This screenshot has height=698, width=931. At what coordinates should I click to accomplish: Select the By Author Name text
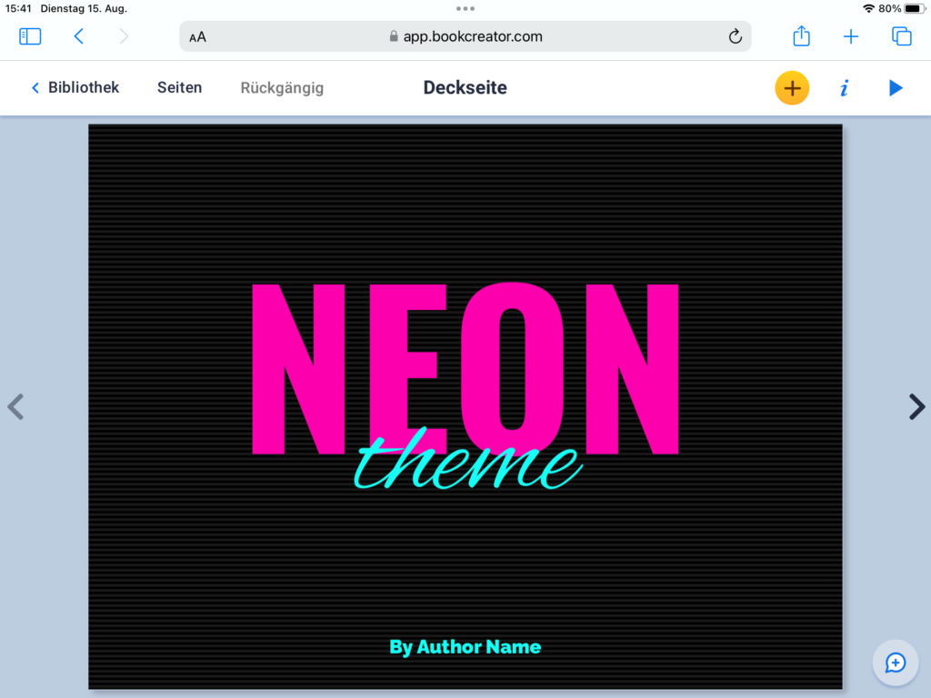tap(465, 647)
